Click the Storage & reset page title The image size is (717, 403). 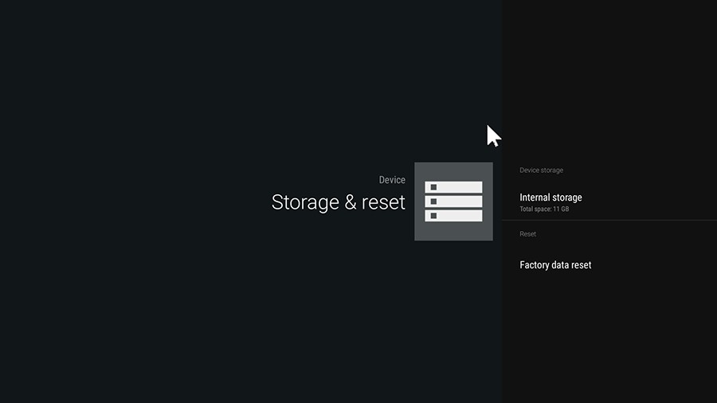[338, 202]
